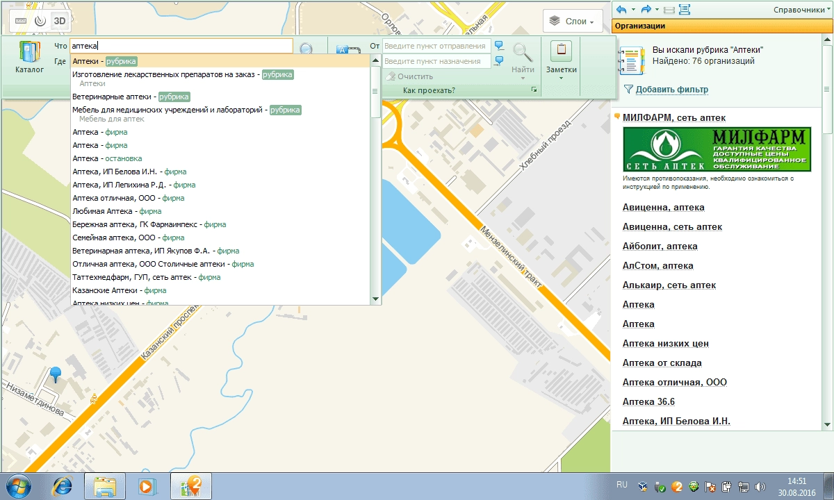Click the suggestion list scroll-up arrow
Image resolution: width=834 pixels, height=500 pixels.
point(376,60)
